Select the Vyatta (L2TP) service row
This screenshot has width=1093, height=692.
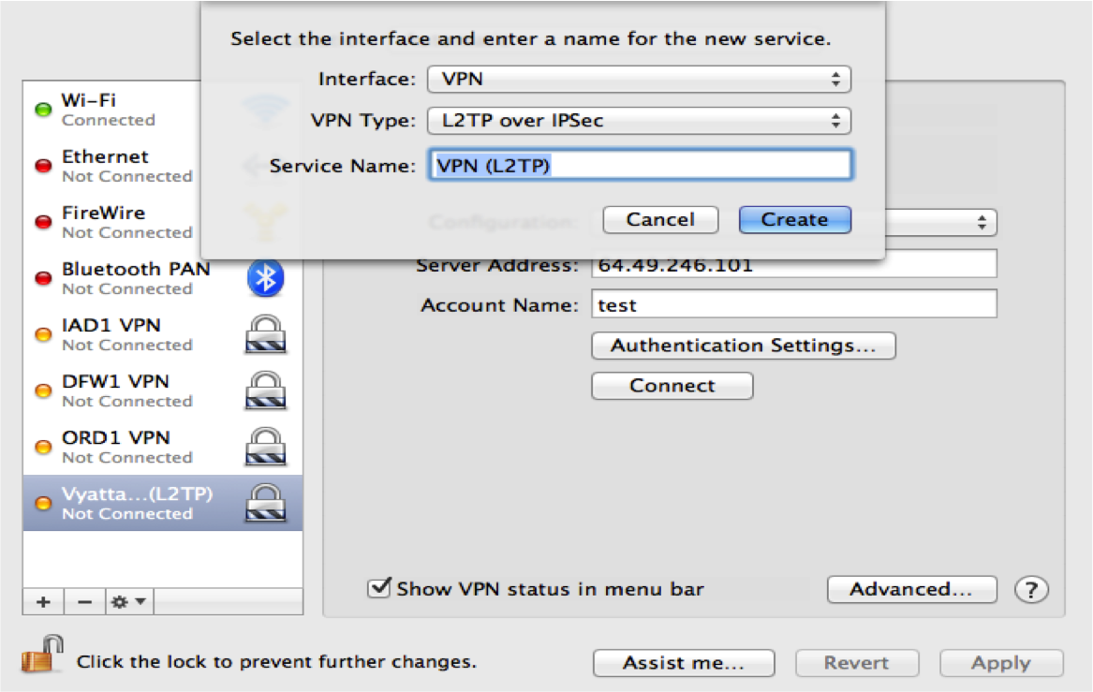coord(163,503)
